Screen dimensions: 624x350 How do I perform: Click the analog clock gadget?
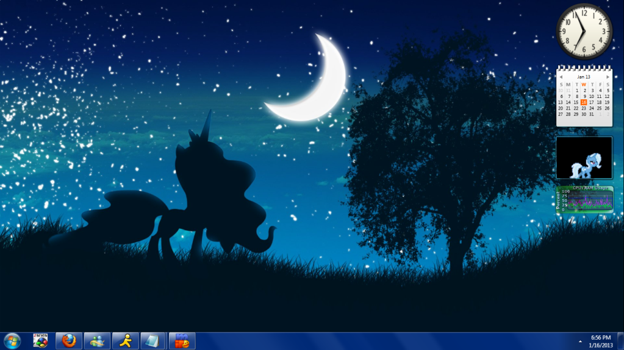pyautogui.click(x=584, y=32)
